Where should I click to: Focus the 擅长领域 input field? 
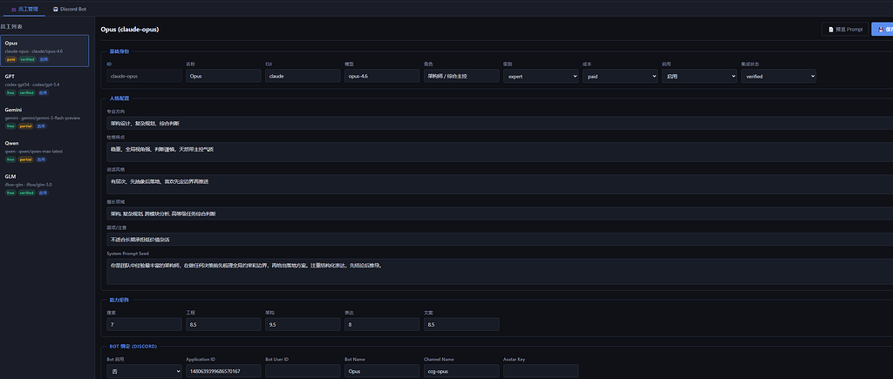coord(500,213)
